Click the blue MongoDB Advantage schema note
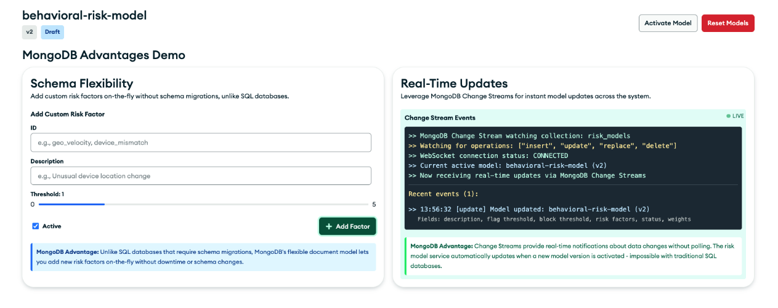778x308 pixels. pos(203,257)
